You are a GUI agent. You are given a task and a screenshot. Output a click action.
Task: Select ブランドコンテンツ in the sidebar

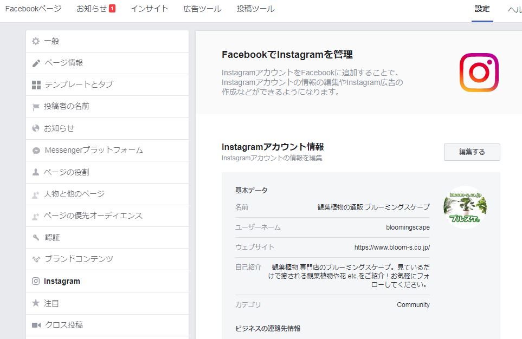(107, 259)
